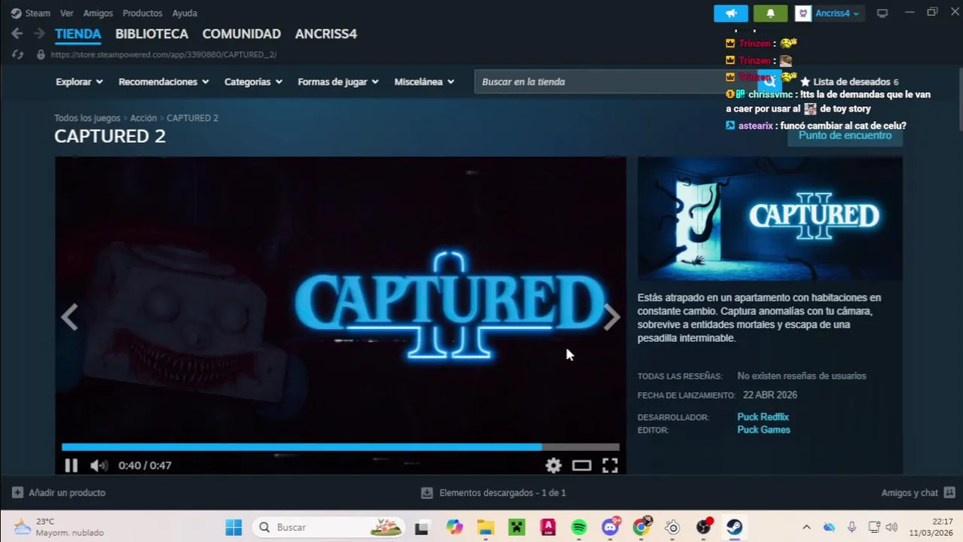Viewport: 963px width, 542px height.
Task: Follow the Todos los juegos breadcrumb
Action: [87, 118]
